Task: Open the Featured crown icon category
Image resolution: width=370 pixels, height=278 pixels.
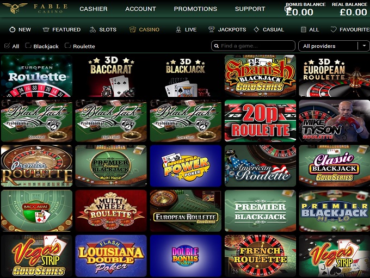Action: pyautogui.click(x=46, y=29)
